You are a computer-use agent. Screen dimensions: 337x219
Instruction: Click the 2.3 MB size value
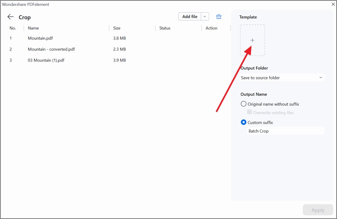120,49
